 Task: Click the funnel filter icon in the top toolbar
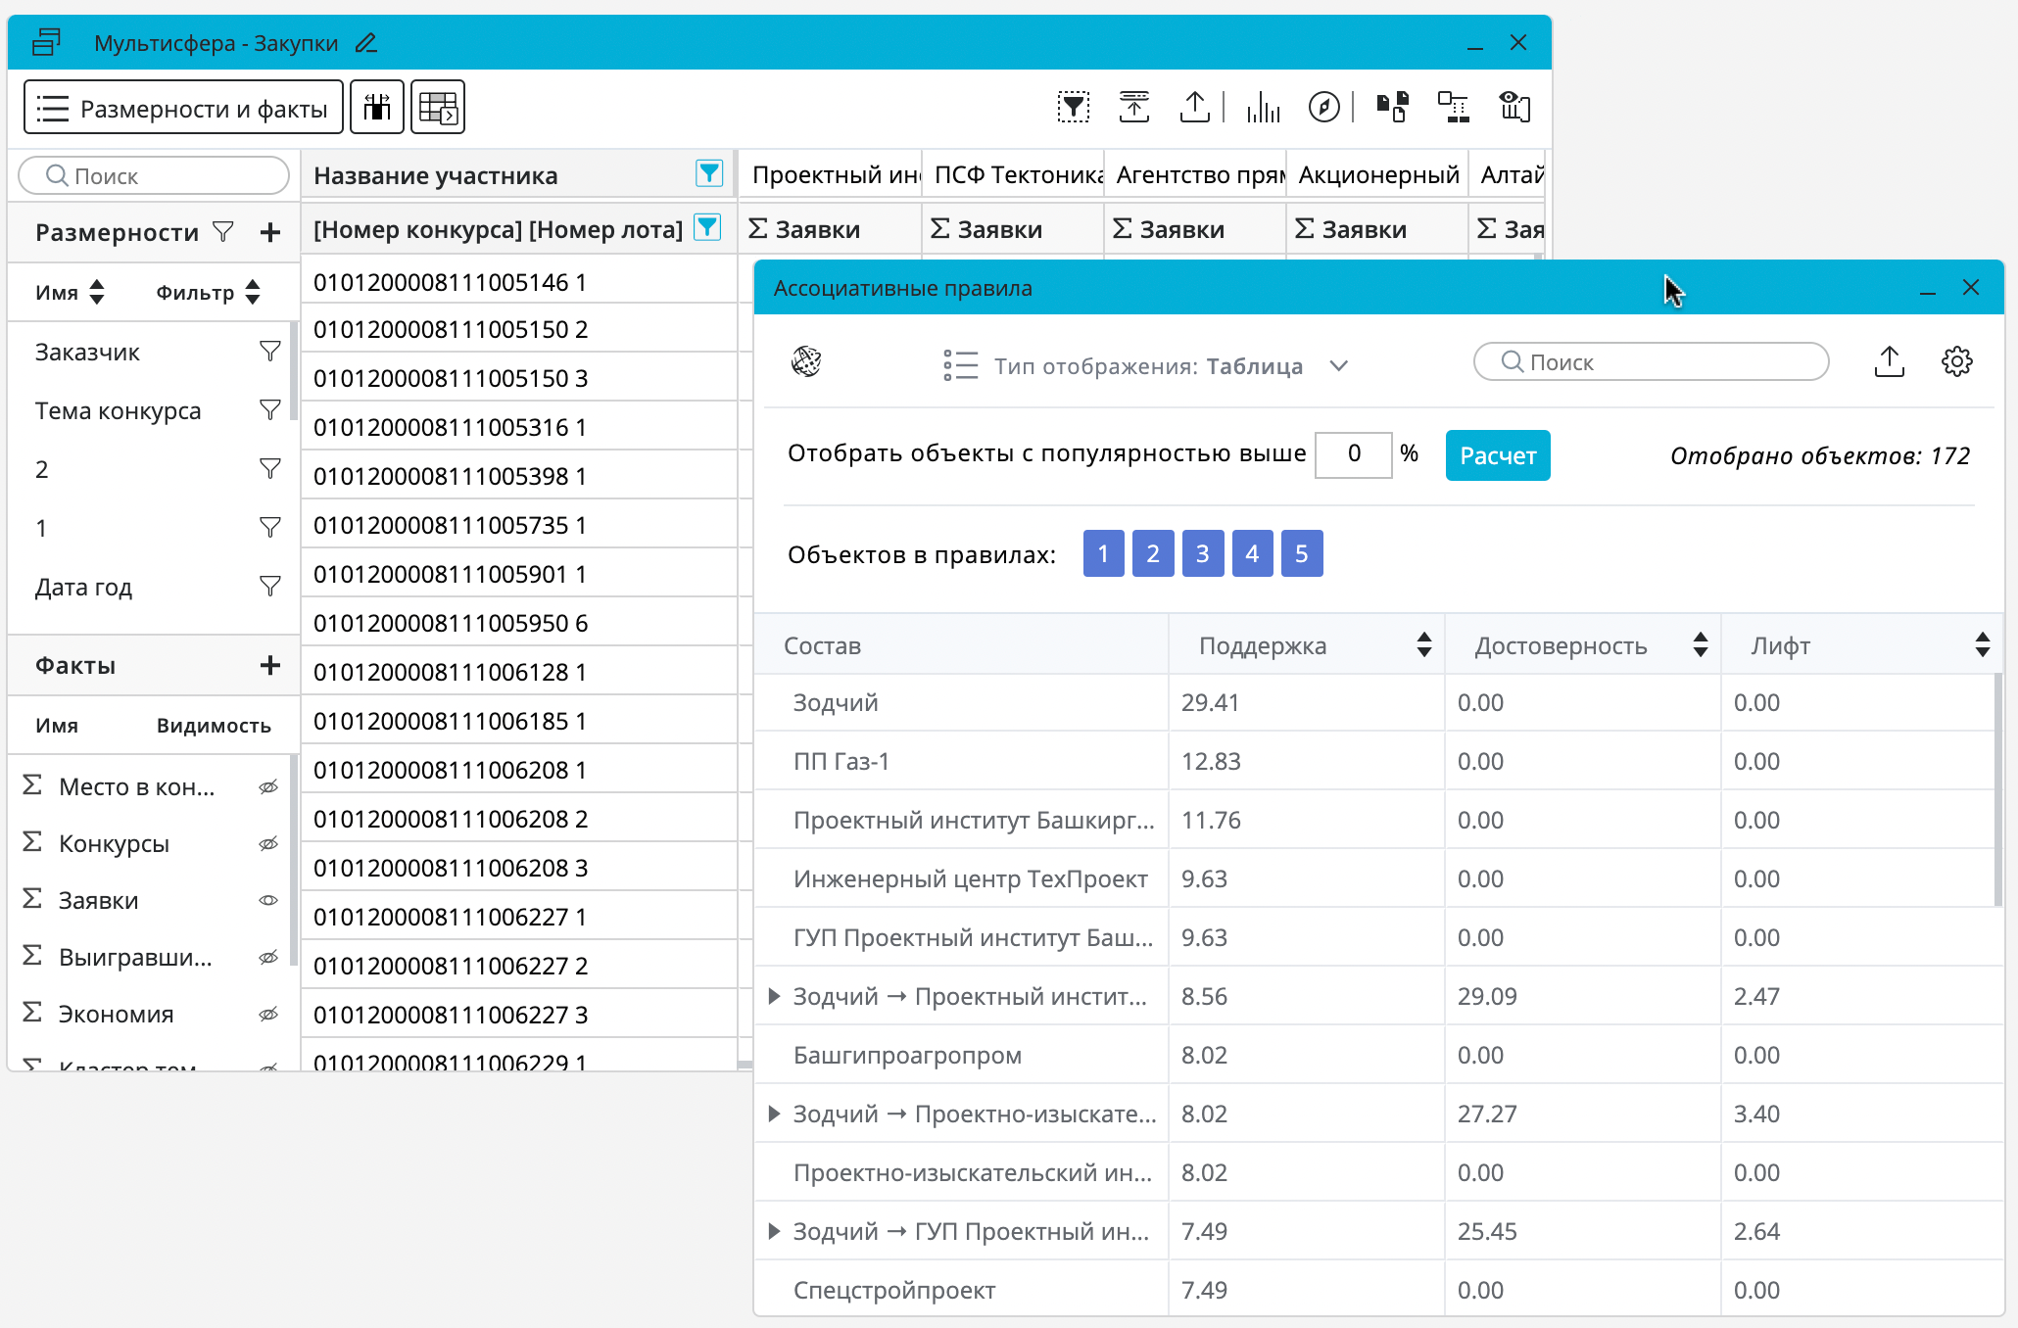click(1074, 107)
